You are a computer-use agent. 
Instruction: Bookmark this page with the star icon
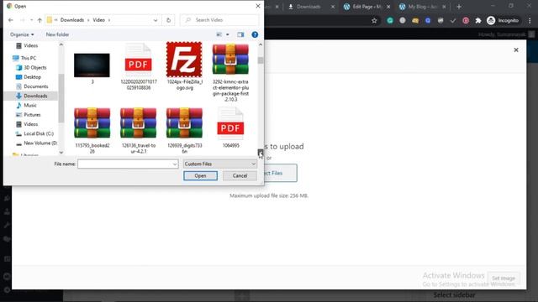click(x=374, y=20)
